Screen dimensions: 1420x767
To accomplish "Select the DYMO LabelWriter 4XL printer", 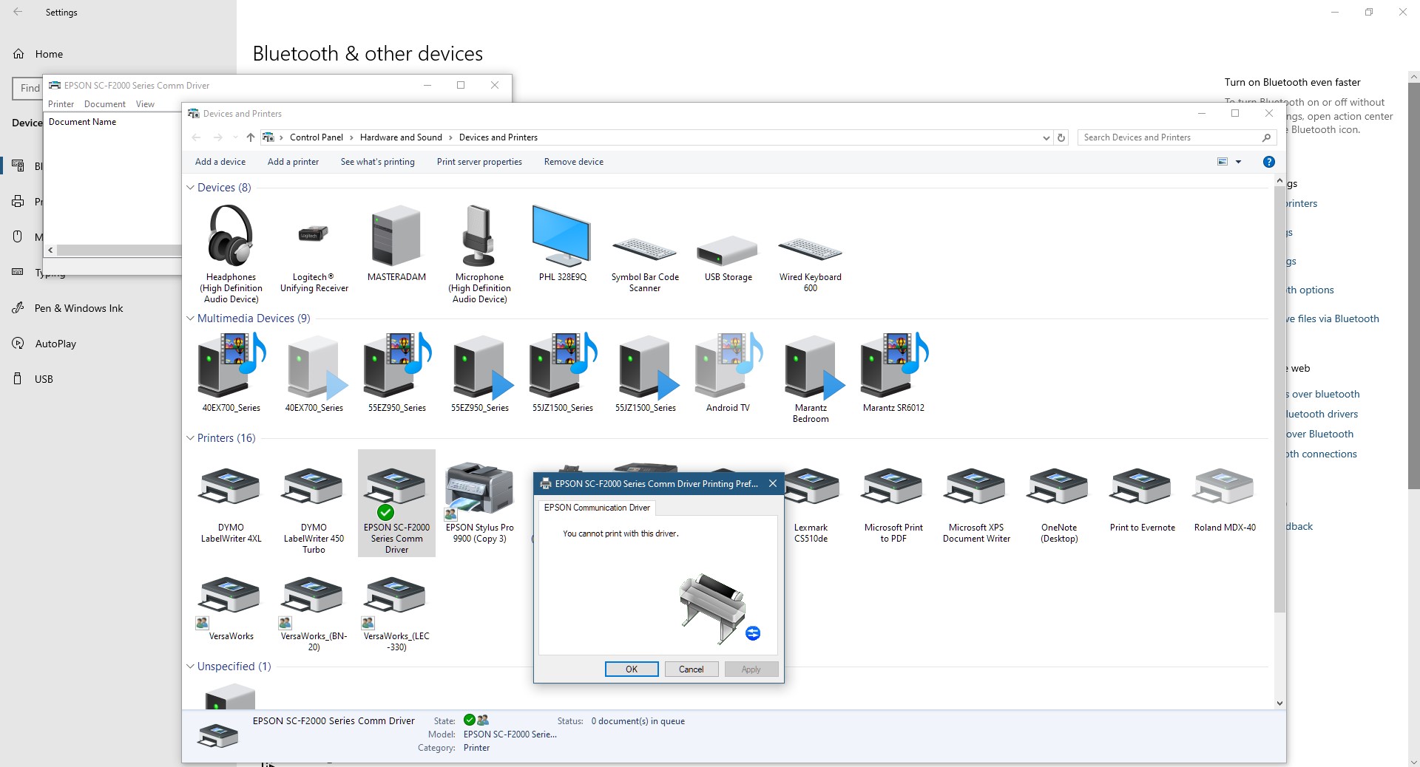I will (231, 506).
